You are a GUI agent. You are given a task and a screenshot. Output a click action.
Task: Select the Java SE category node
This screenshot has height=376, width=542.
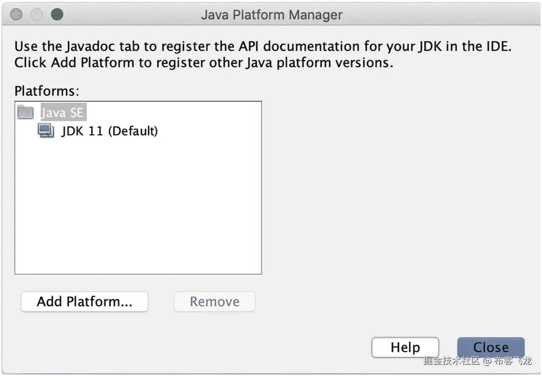[x=62, y=113]
